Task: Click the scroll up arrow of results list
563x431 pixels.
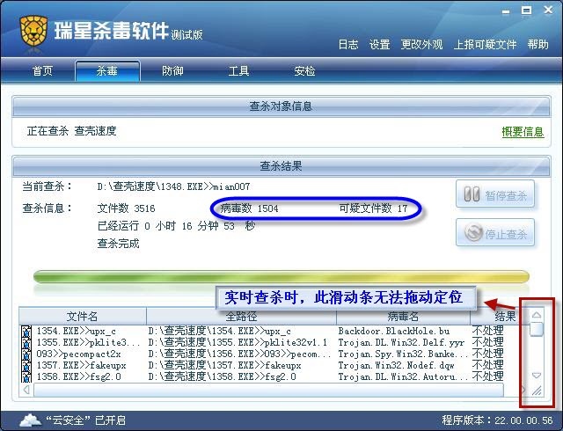Action: (537, 315)
